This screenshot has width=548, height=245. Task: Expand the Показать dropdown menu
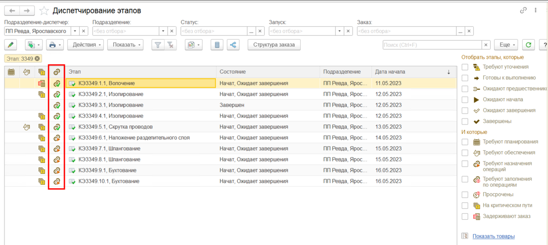(x=126, y=45)
